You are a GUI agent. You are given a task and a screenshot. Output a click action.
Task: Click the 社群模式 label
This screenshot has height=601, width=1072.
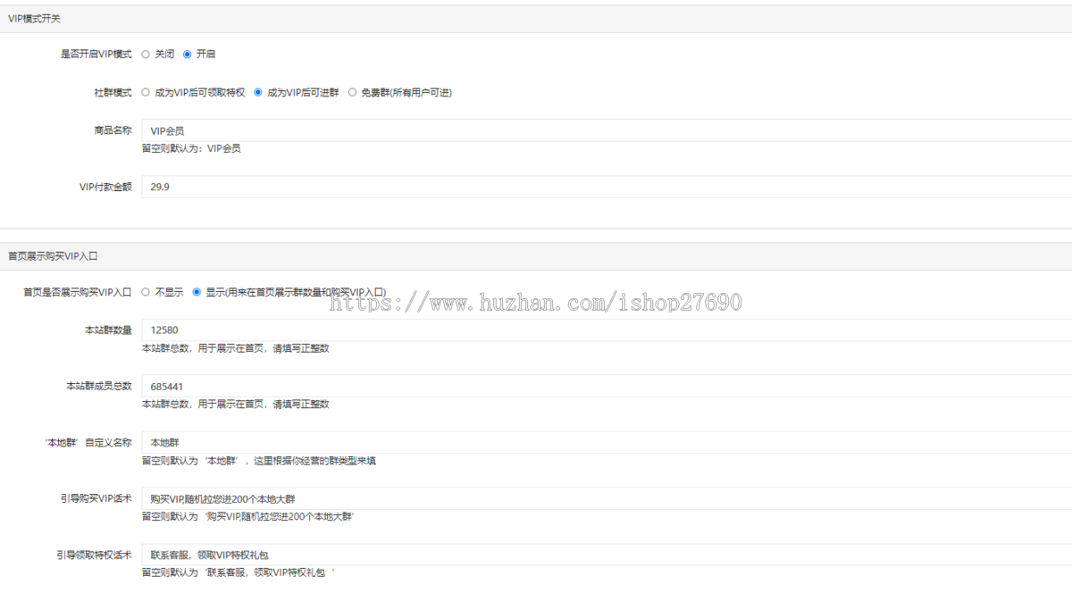point(113,92)
